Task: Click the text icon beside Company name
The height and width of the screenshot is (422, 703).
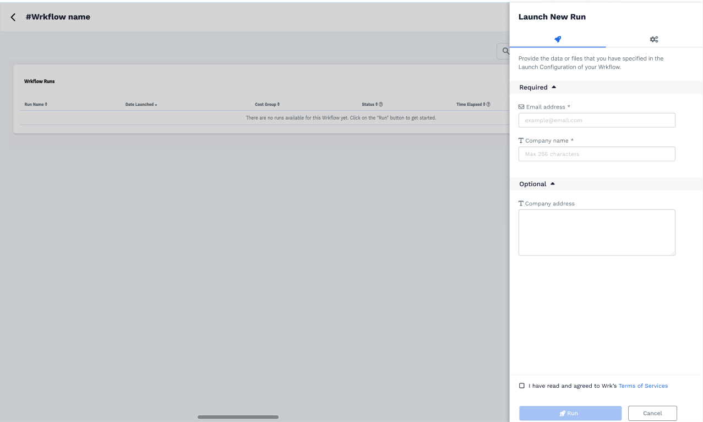Action: [x=521, y=140]
